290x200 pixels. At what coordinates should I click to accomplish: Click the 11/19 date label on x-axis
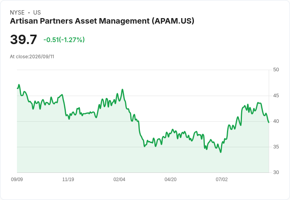68,179
